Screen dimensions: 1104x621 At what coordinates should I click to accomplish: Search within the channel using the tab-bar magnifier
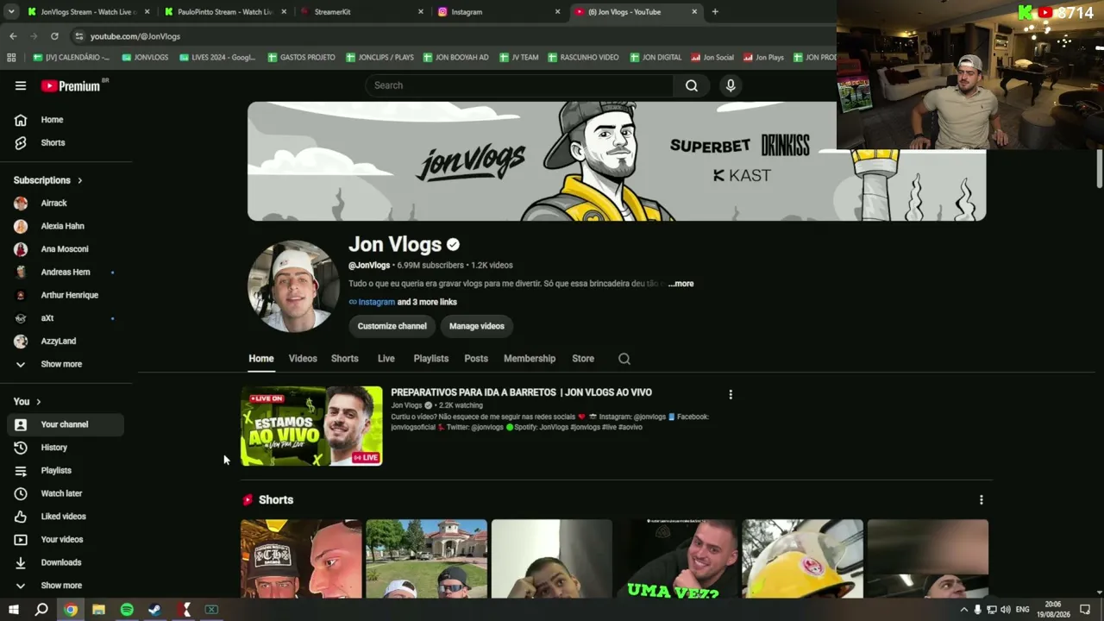point(624,359)
